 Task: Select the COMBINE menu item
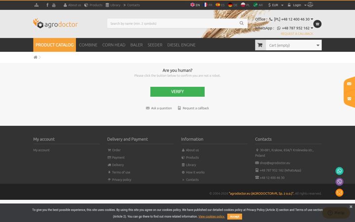88,45
